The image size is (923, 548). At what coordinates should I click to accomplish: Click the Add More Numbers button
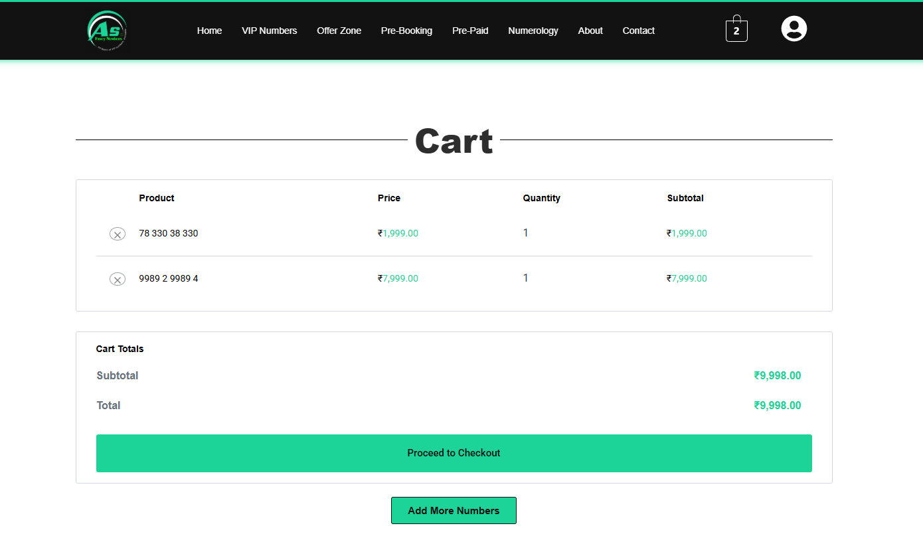point(454,510)
